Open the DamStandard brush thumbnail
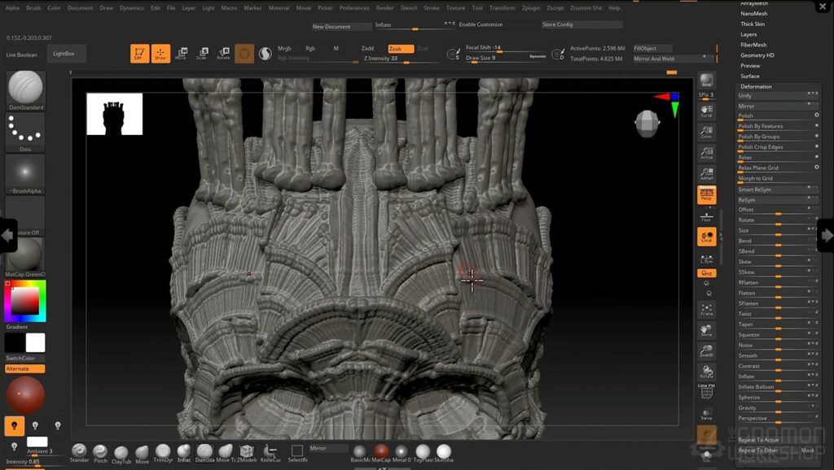Image resolution: width=834 pixels, height=470 pixels. (25, 90)
